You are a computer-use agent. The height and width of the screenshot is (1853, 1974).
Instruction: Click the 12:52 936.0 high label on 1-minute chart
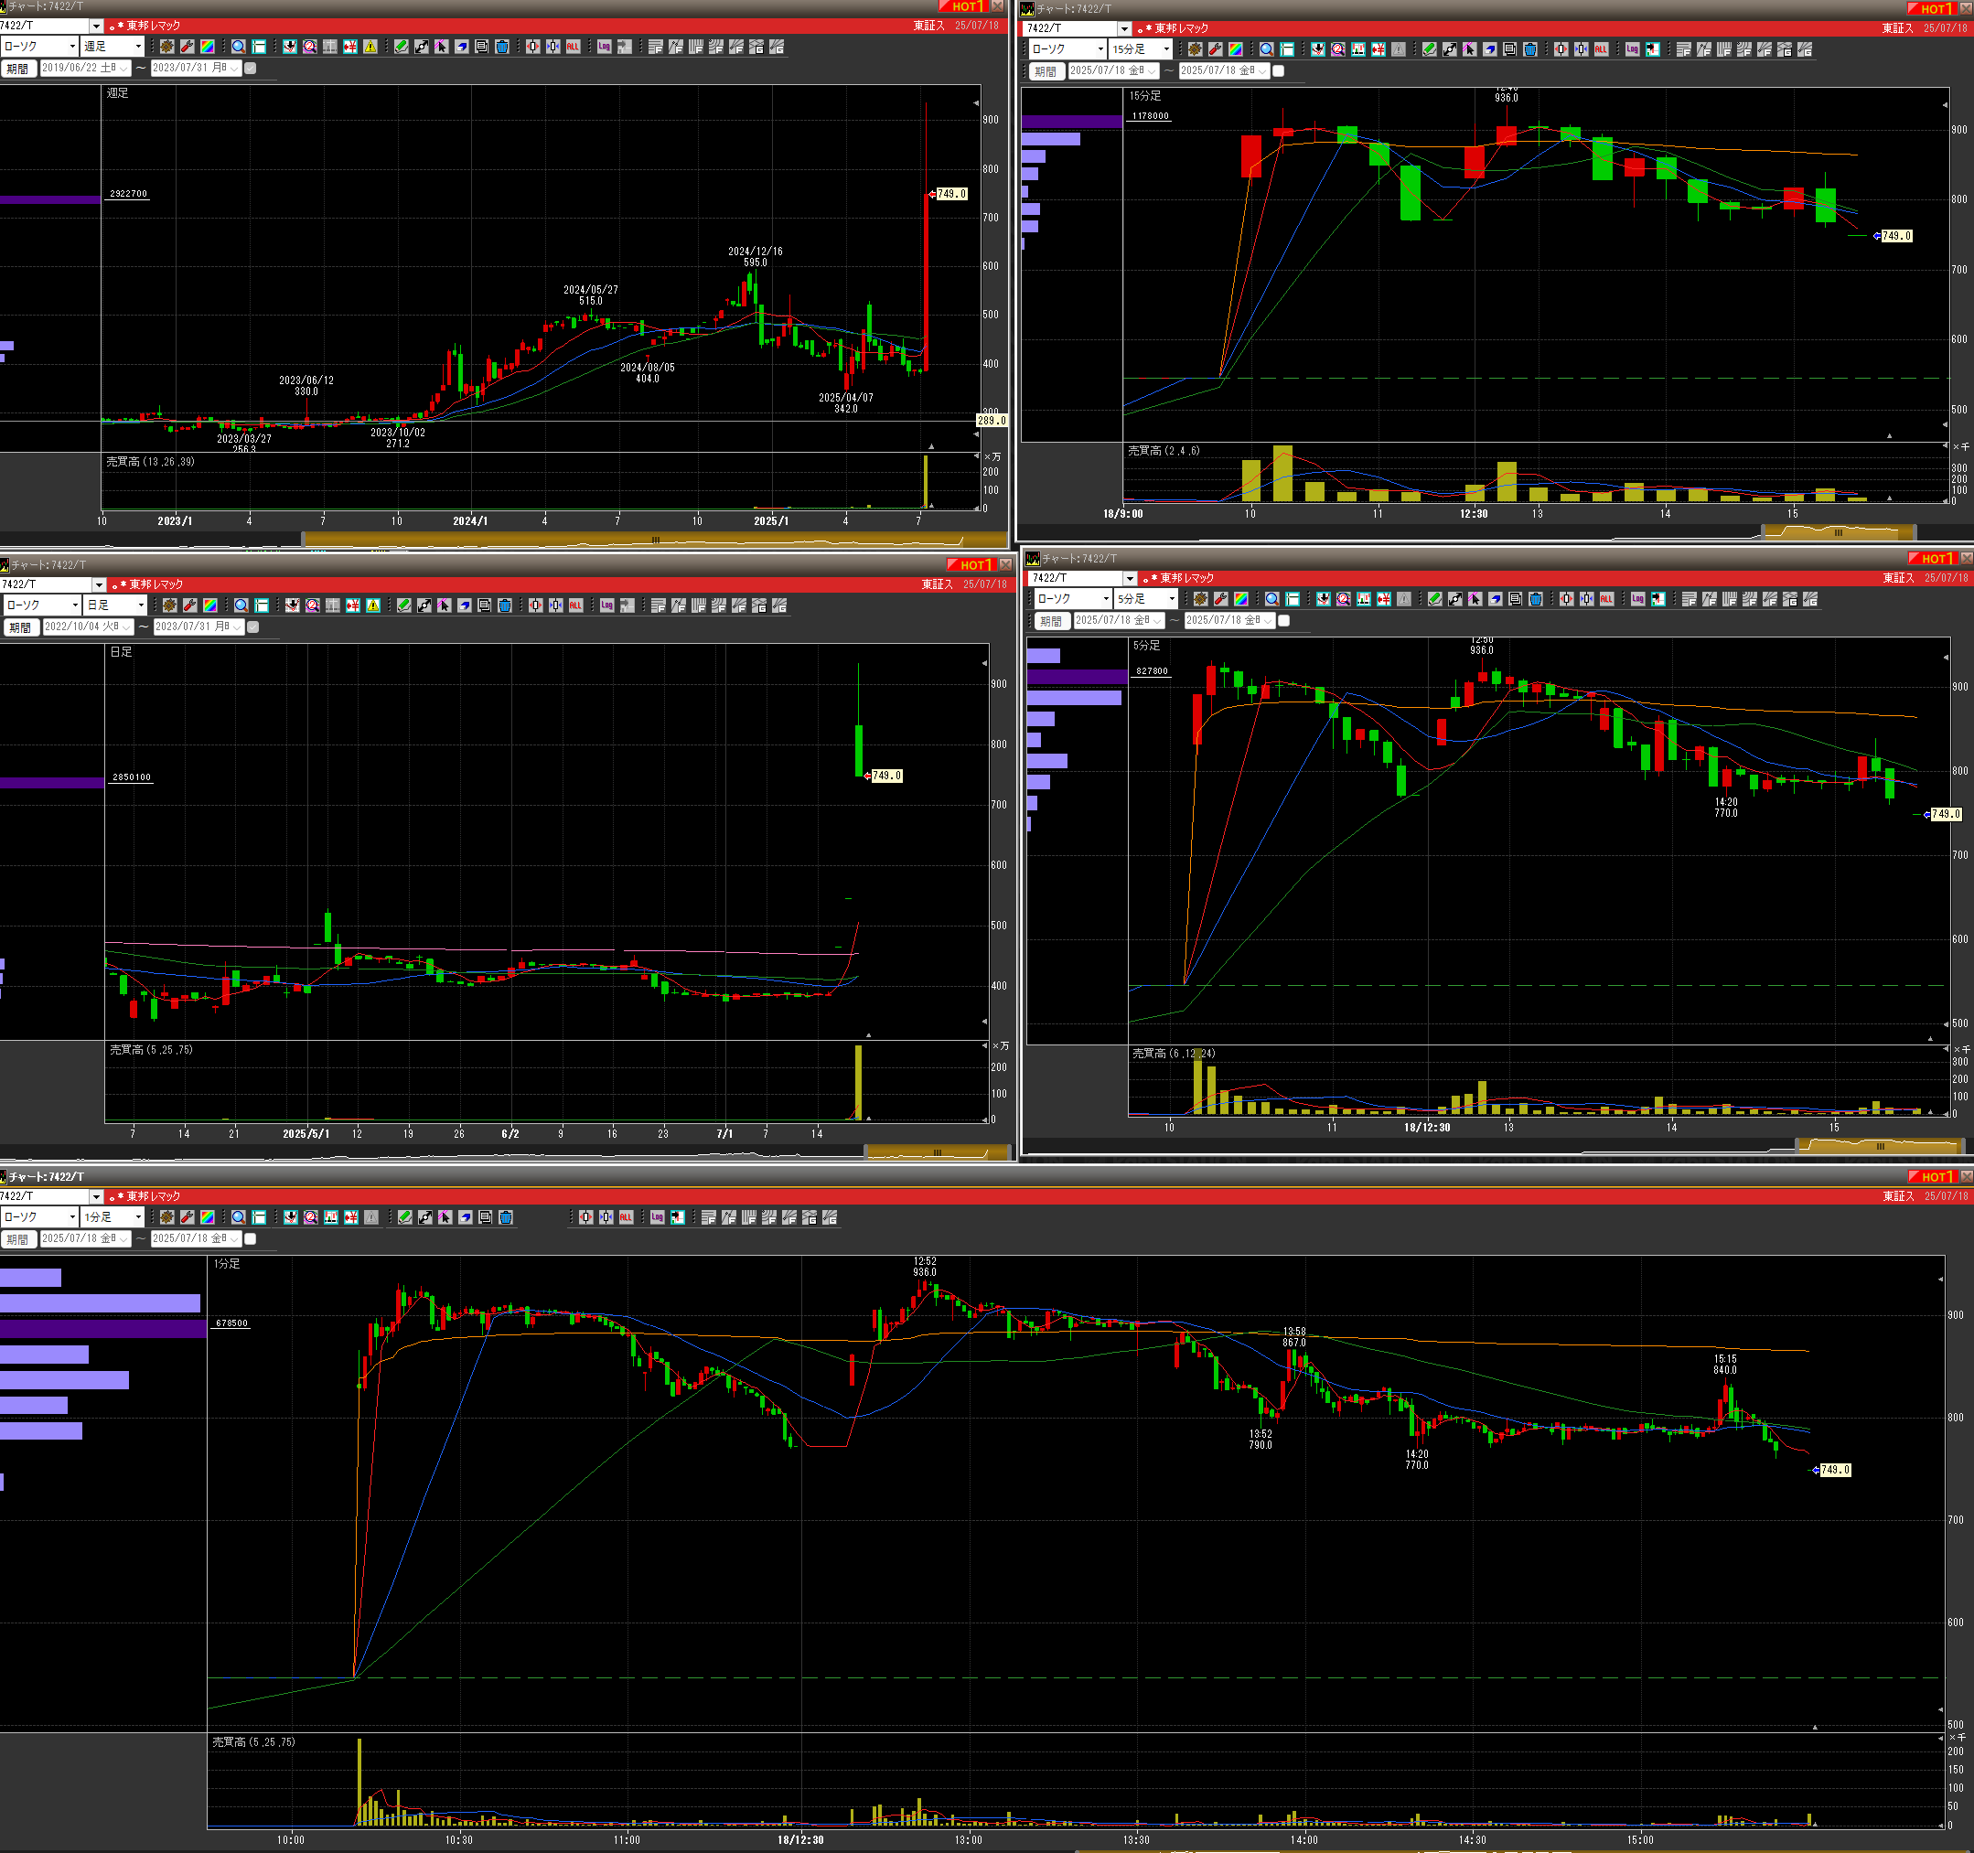coord(925,1266)
